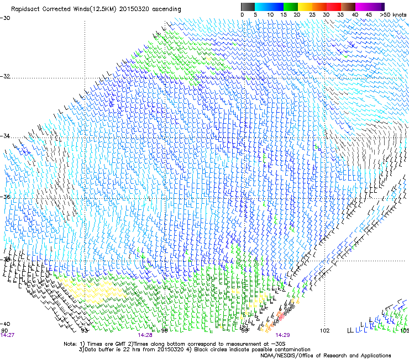Click the -34 latitude axis label

click(x=5, y=136)
